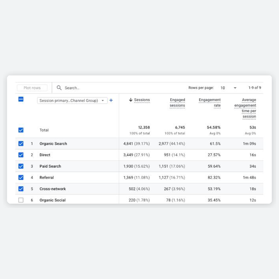Click Referral time 1m 48s cell
This screenshot has height=279, width=279.
point(249,178)
